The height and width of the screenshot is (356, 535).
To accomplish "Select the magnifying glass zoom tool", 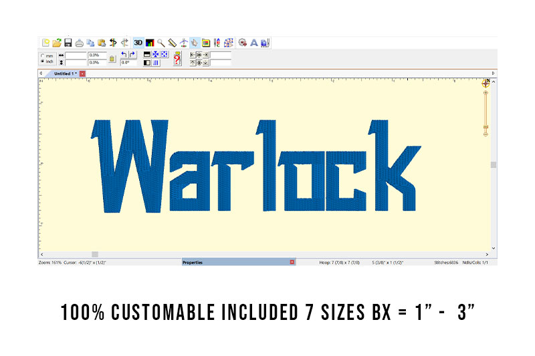I will click(160, 43).
